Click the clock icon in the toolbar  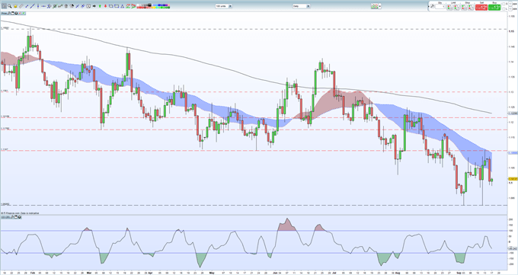click(x=88, y=6)
